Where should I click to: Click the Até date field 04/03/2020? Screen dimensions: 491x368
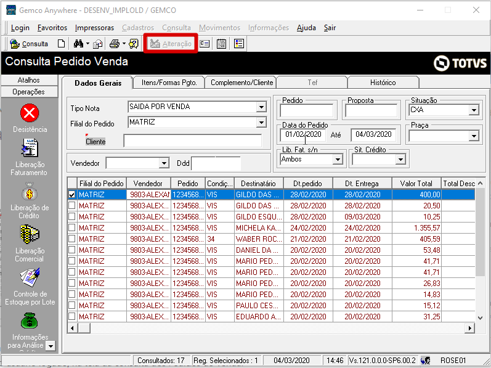click(373, 134)
